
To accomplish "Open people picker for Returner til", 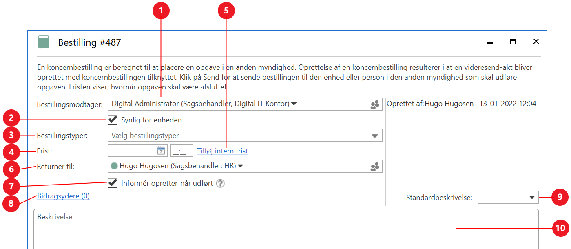I will point(374,166).
